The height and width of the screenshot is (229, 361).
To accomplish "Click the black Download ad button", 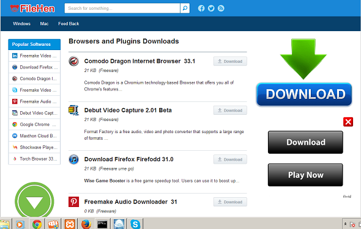I will click(x=305, y=142).
